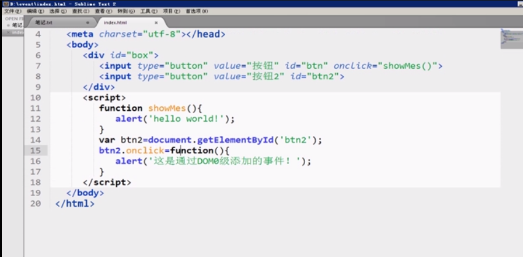Click the value="按钮2" attribute text
The image size is (523, 257).
[x=249, y=77]
